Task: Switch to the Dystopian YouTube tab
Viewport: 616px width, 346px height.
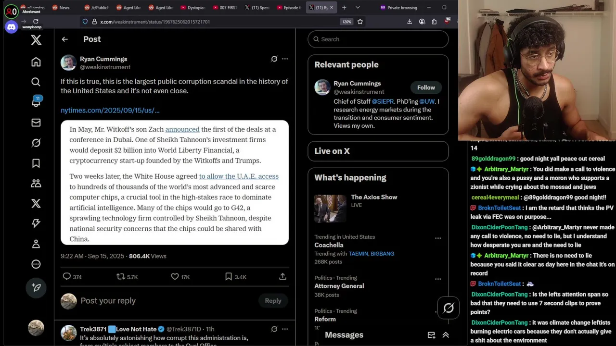Action: [x=193, y=7]
